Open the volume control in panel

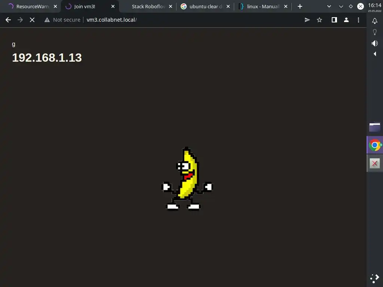click(x=375, y=43)
